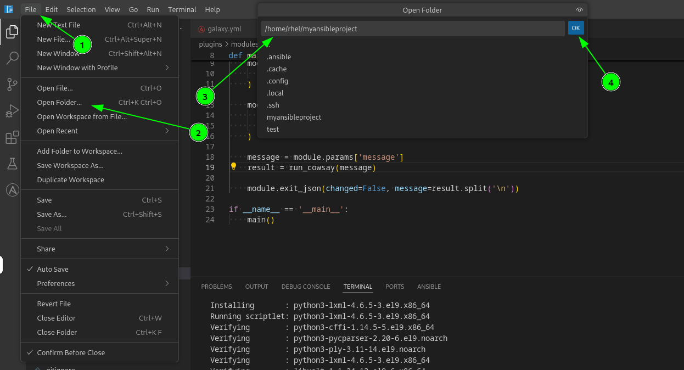684x370 pixels.
Task: Click plugins breadcrumb segment
Action: point(210,44)
